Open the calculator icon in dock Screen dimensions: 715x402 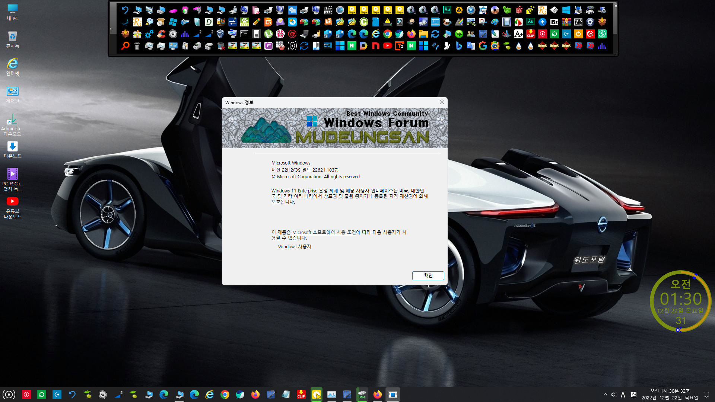click(256, 34)
